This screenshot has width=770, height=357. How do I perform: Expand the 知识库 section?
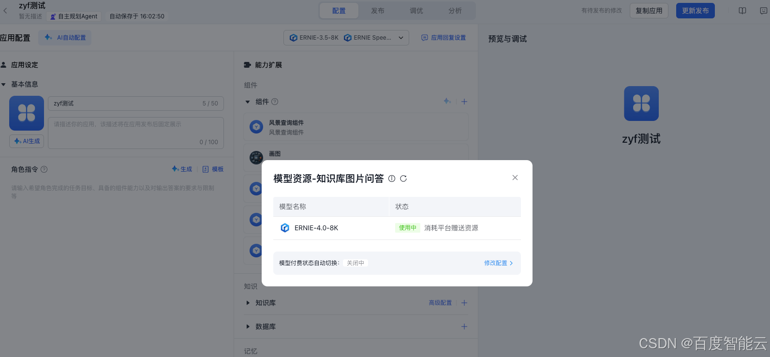(x=248, y=303)
